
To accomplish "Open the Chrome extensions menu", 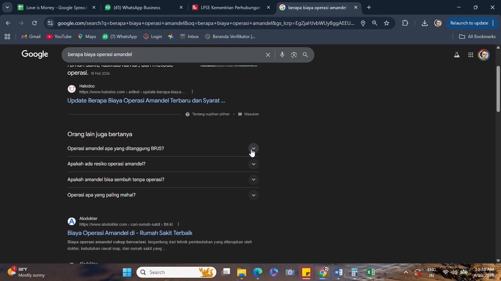I will [405, 23].
